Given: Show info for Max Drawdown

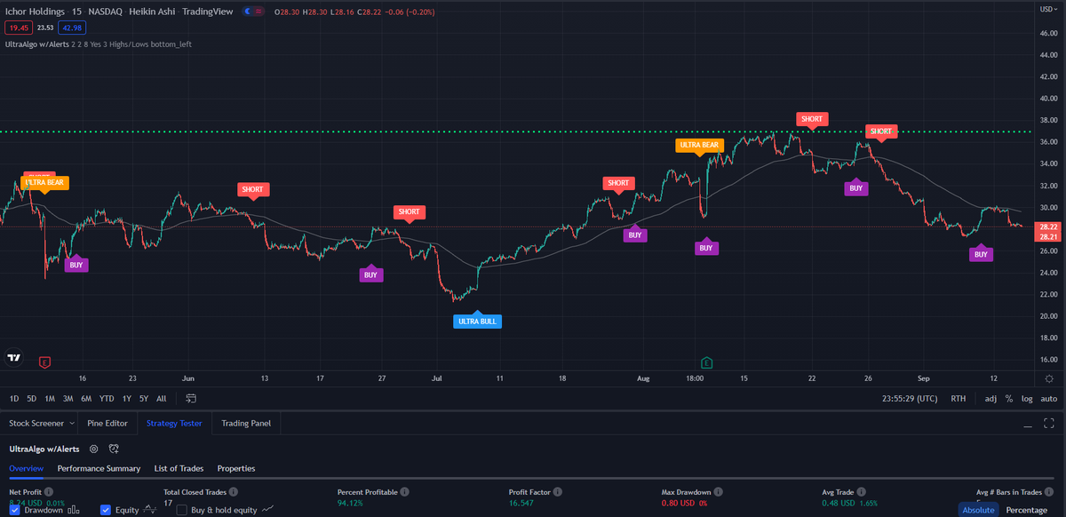Looking at the screenshot, I should tap(718, 491).
